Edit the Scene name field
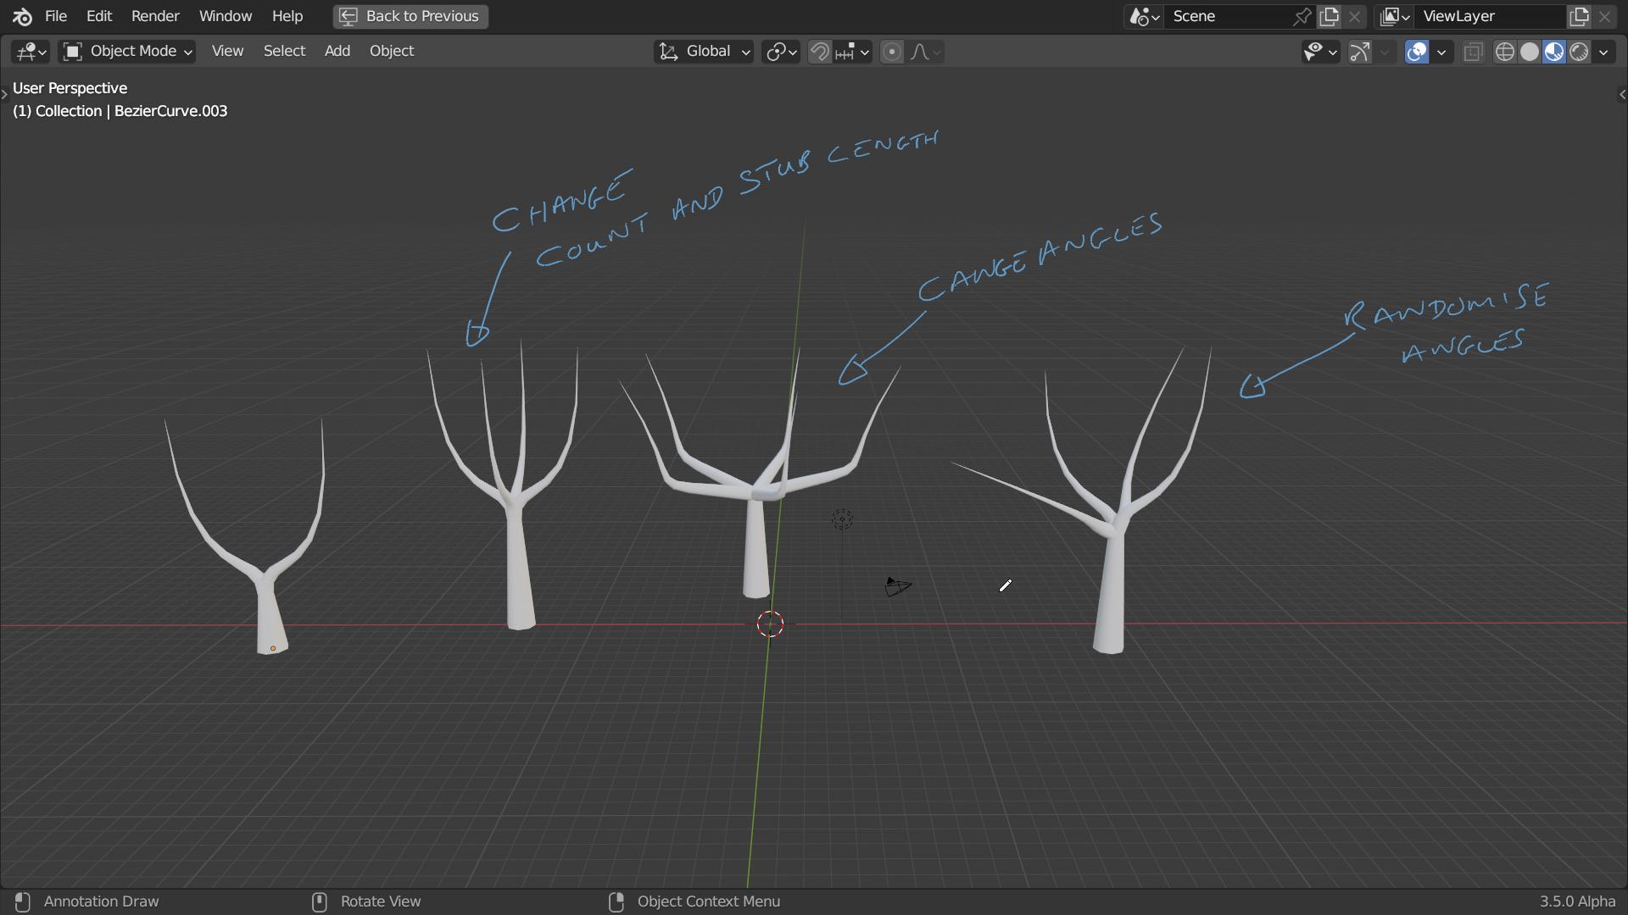Viewport: 1628px width, 915px height. (x=1229, y=16)
